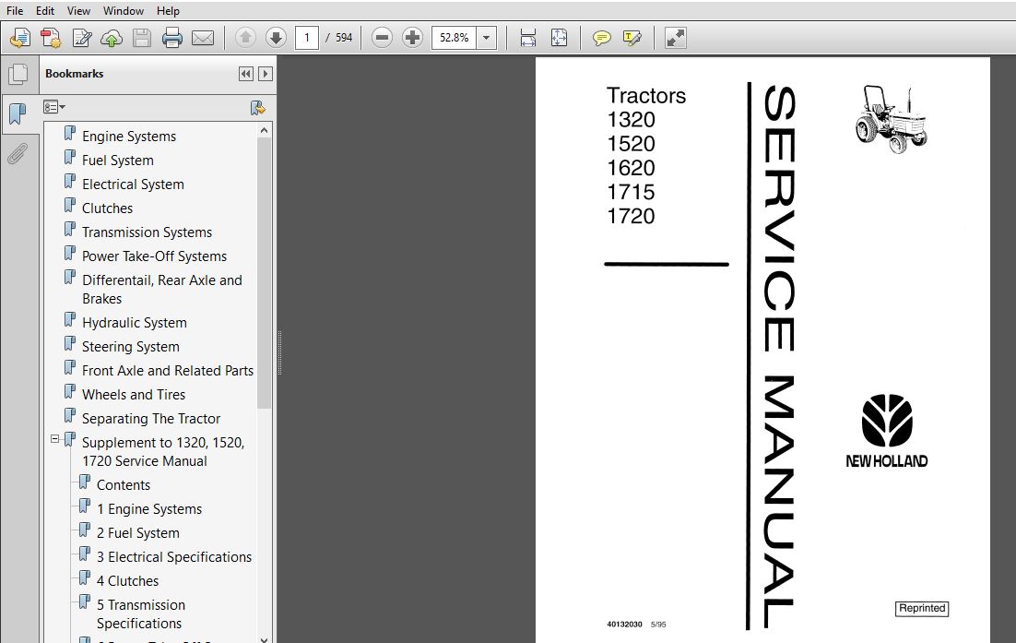The image size is (1016, 643).
Task: Click the bookmarks scroll down arrow
Action: click(264, 639)
